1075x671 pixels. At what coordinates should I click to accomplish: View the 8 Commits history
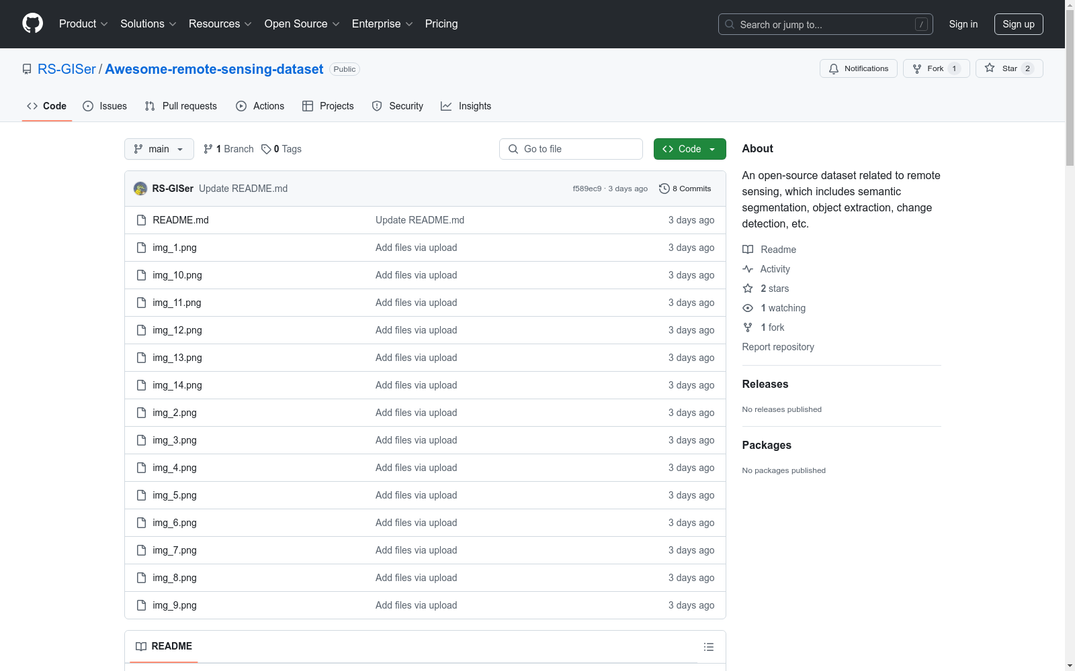click(x=685, y=189)
